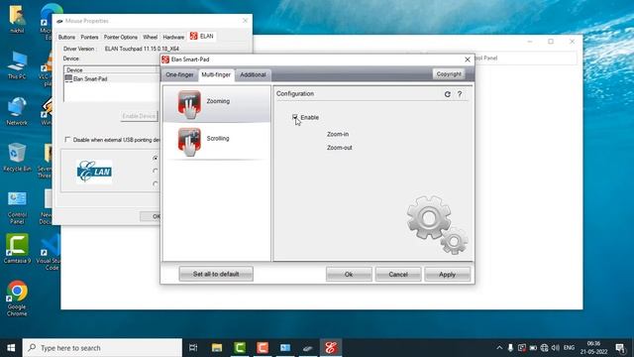Click Cancel in Elan Smart-Pad dialog

coord(398,275)
